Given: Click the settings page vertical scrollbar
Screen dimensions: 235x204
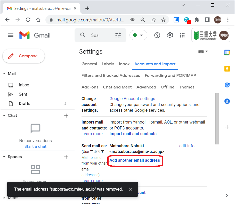Looking at the screenshot, I should click(x=217, y=119).
